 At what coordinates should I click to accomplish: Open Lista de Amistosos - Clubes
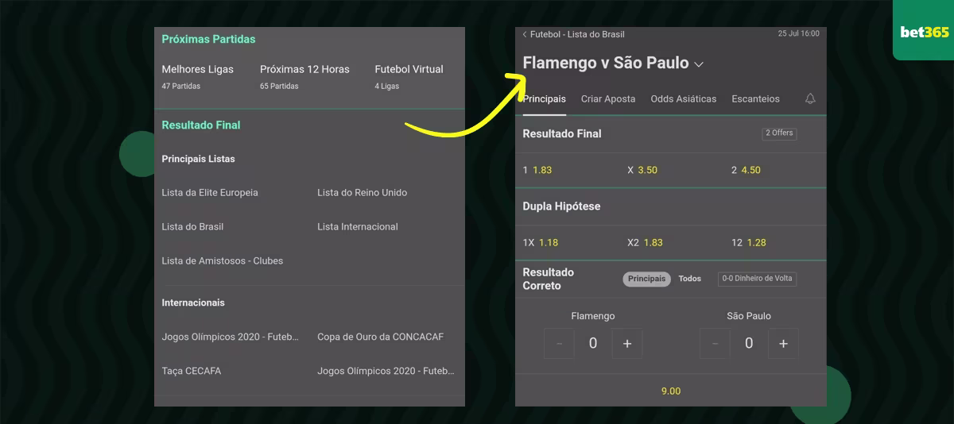[223, 260]
